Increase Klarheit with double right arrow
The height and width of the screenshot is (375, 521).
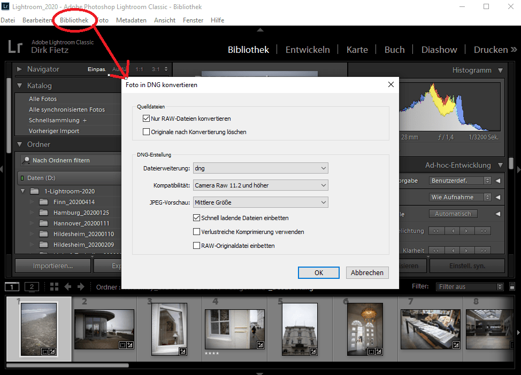click(x=484, y=251)
